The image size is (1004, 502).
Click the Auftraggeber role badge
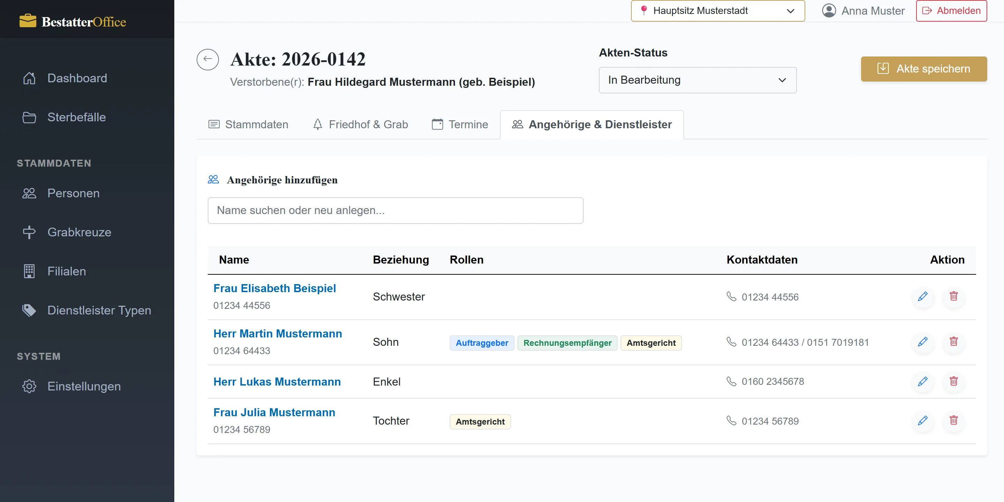point(482,343)
